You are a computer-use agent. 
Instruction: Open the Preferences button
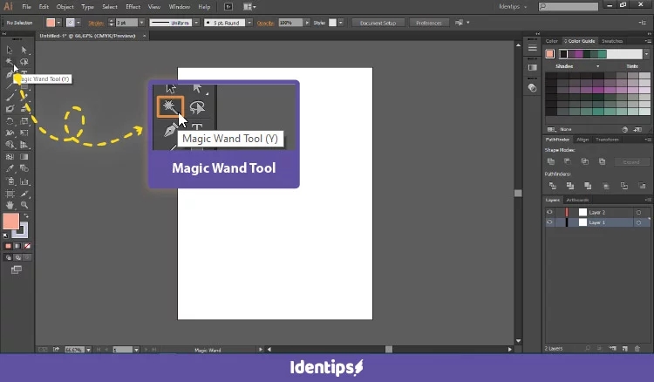pyautogui.click(x=428, y=23)
